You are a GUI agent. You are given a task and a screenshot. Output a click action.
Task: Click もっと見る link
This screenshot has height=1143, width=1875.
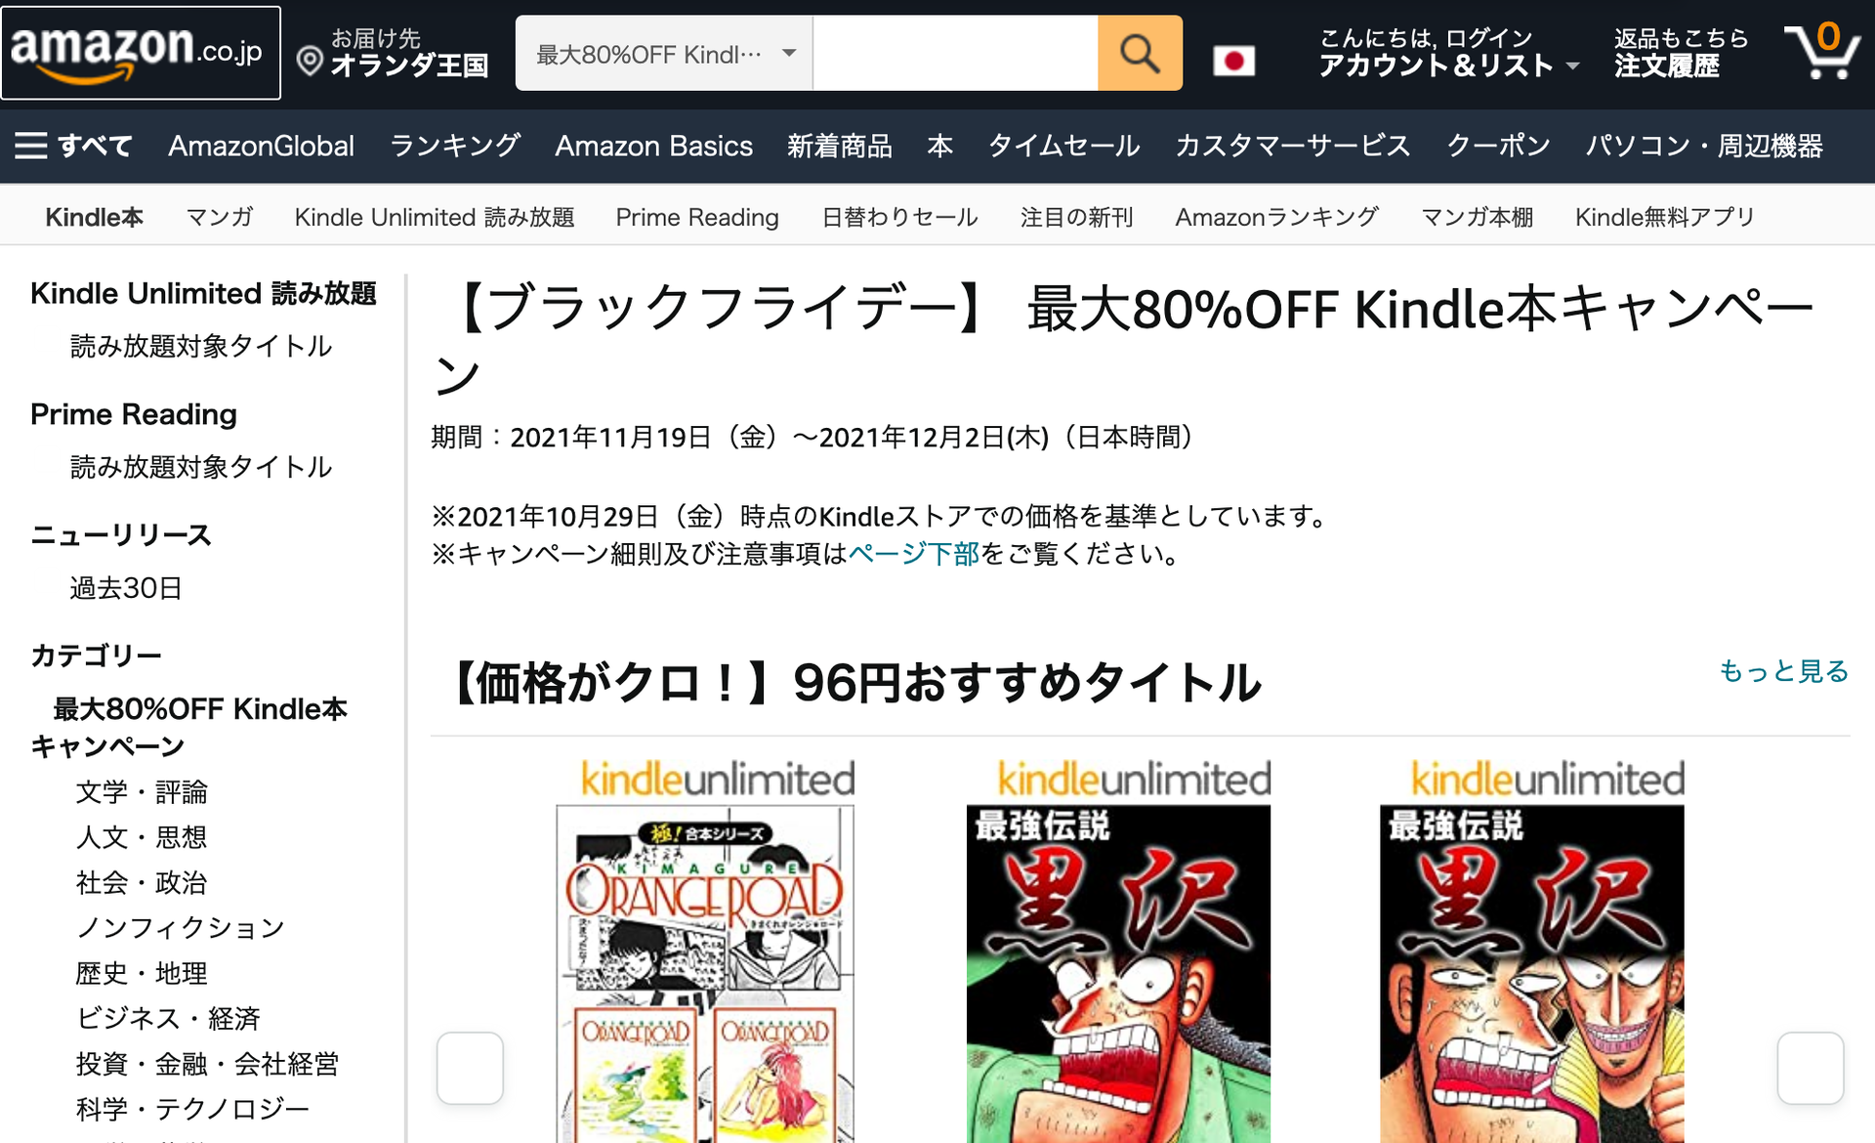1783,671
